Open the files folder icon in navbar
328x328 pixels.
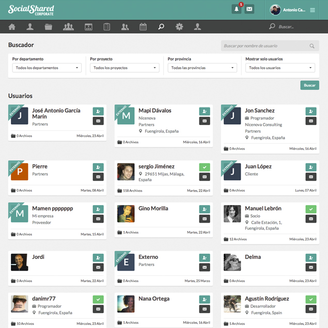tap(49, 27)
